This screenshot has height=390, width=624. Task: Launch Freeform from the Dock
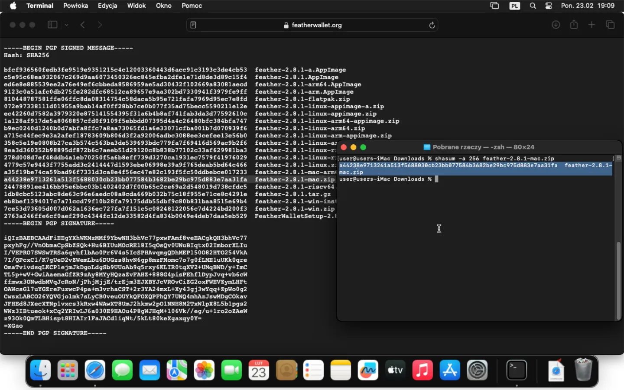coord(368,370)
